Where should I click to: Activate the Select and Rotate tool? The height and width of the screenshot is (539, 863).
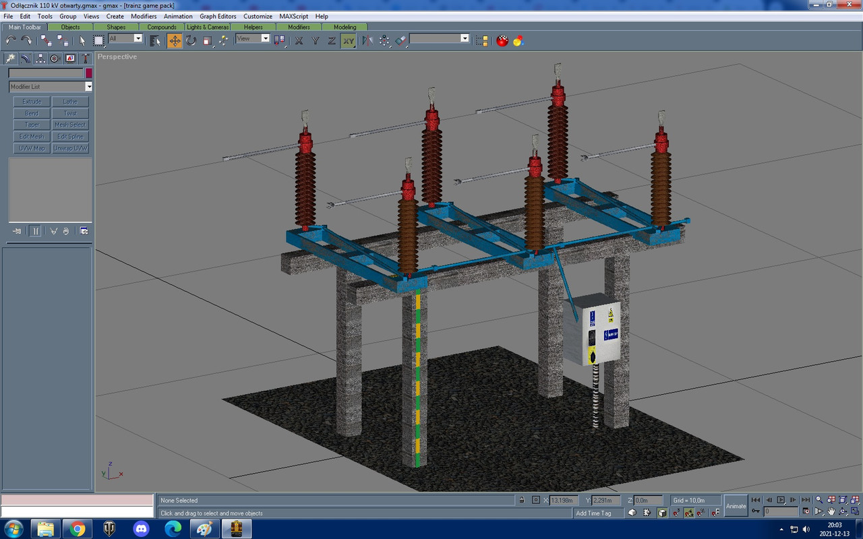[x=191, y=40]
